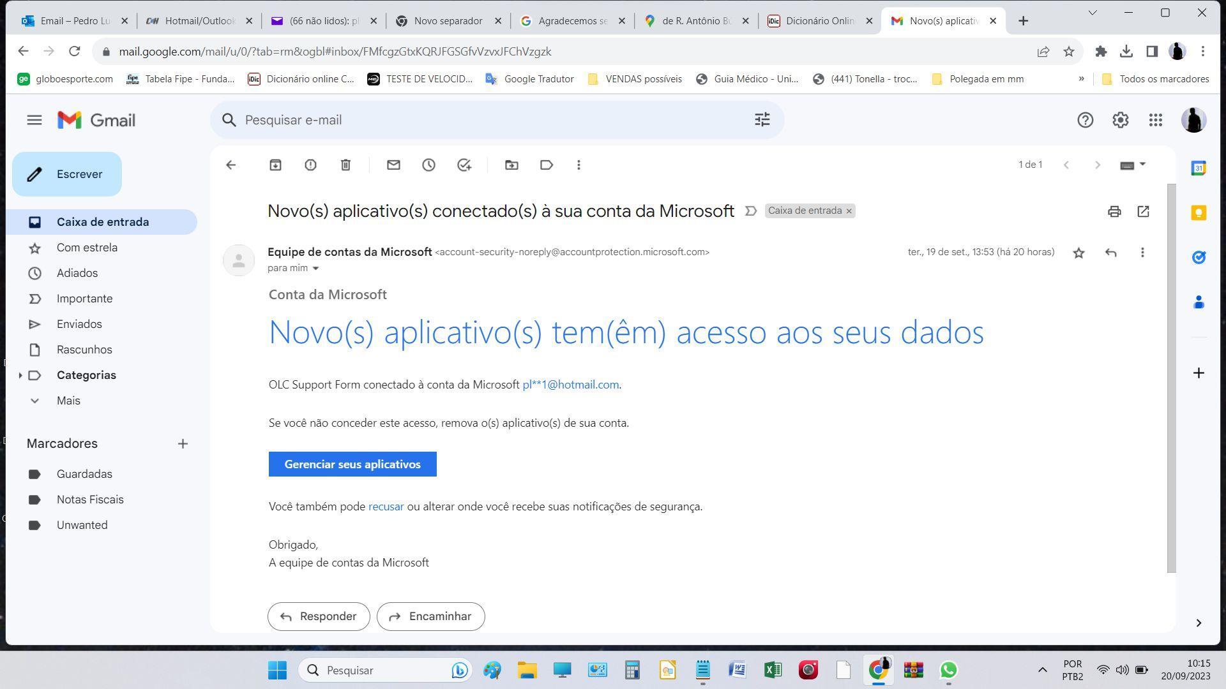Viewport: 1226px width, 689px height.
Task: Create new label with plus icon
Action: pos(183,444)
